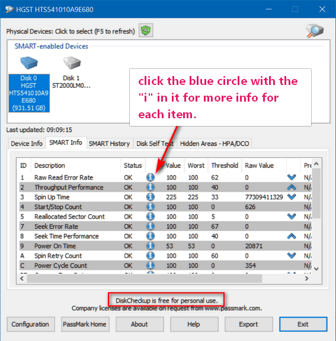The height and width of the screenshot is (341, 336).
Task: Click the vertical scrollbar up arrow
Action: [316, 164]
